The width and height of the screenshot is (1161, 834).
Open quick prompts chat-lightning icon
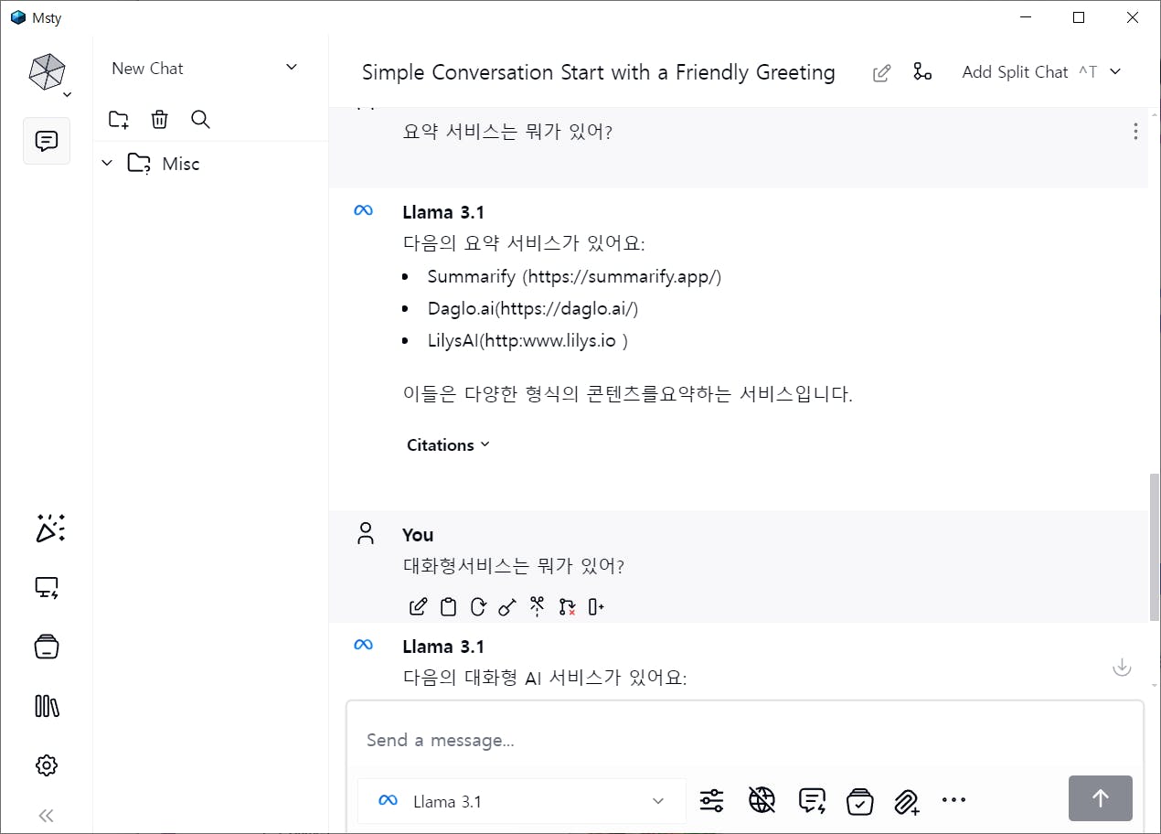[812, 801]
